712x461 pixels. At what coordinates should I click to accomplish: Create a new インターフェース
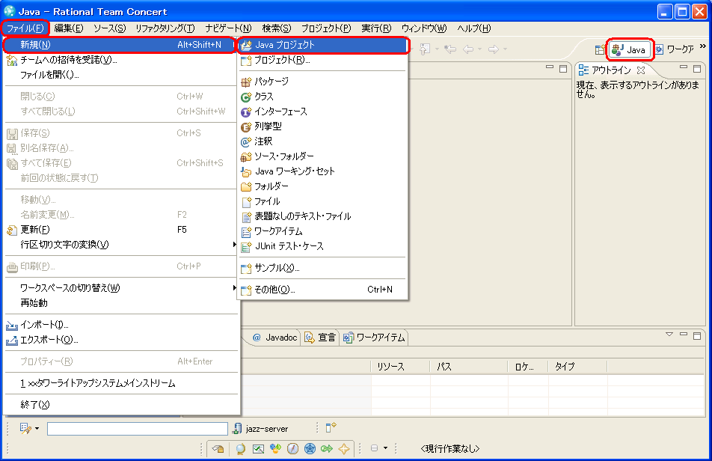[x=322, y=112]
